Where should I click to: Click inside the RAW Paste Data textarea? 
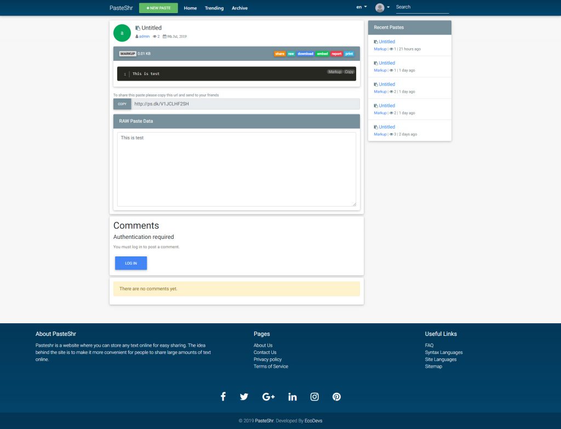237,169
